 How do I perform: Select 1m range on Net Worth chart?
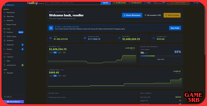[x=51, y=52]
